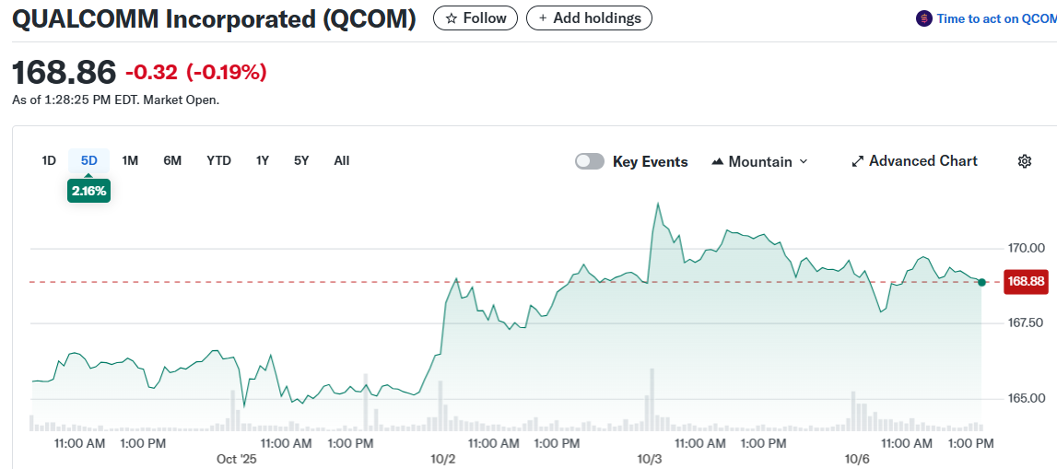Select the 5D time range

tap(88, 160)
